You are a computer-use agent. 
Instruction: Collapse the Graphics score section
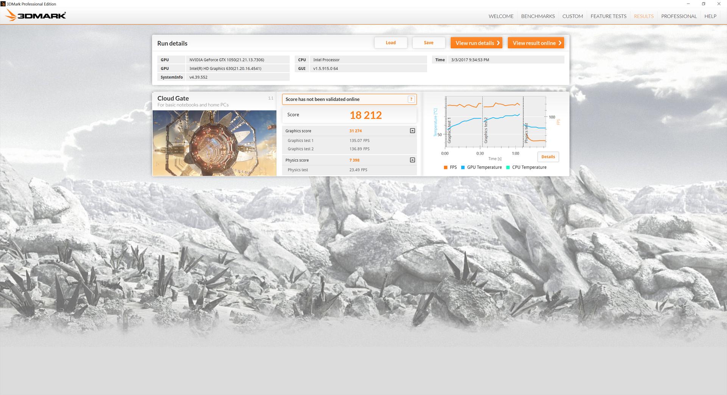click(412, 131)
